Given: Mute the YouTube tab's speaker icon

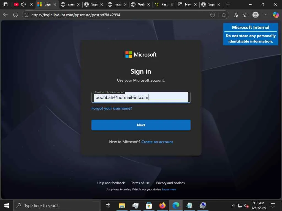Looking at the screenshot, I should point(24,4).
